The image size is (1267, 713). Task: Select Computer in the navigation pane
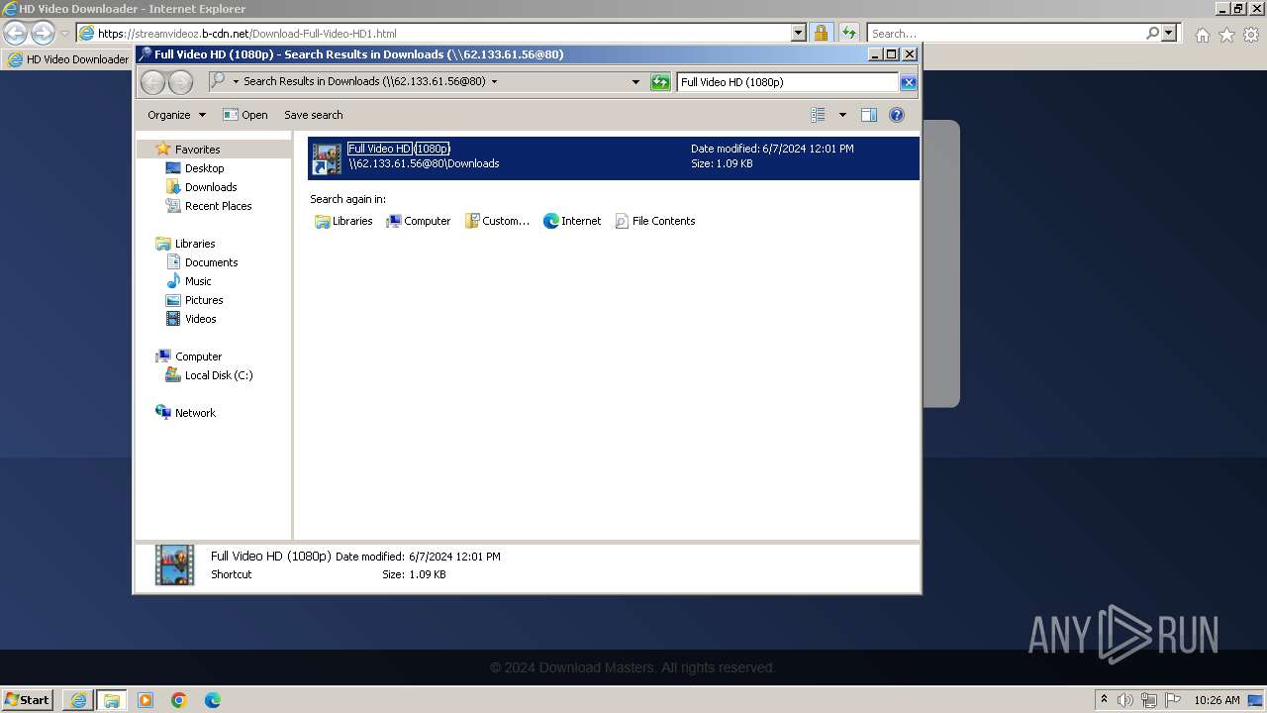coord(198,356)
